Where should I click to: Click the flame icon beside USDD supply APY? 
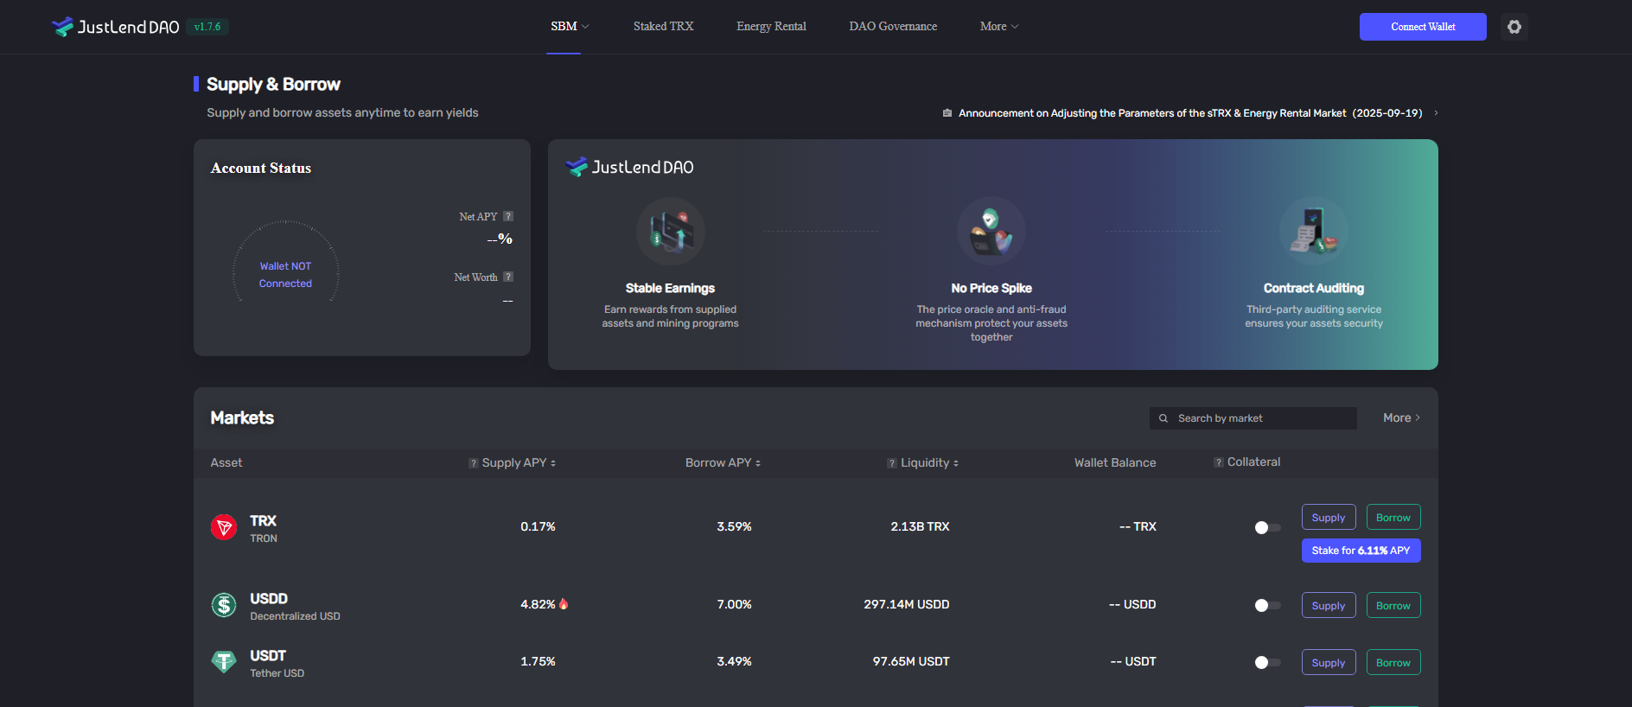tap(564, 604)
